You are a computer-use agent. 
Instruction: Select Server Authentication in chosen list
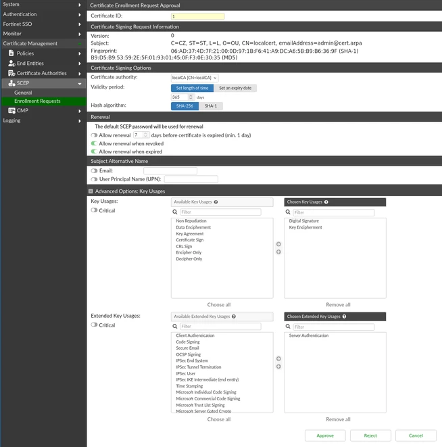[x=309, y=335]
